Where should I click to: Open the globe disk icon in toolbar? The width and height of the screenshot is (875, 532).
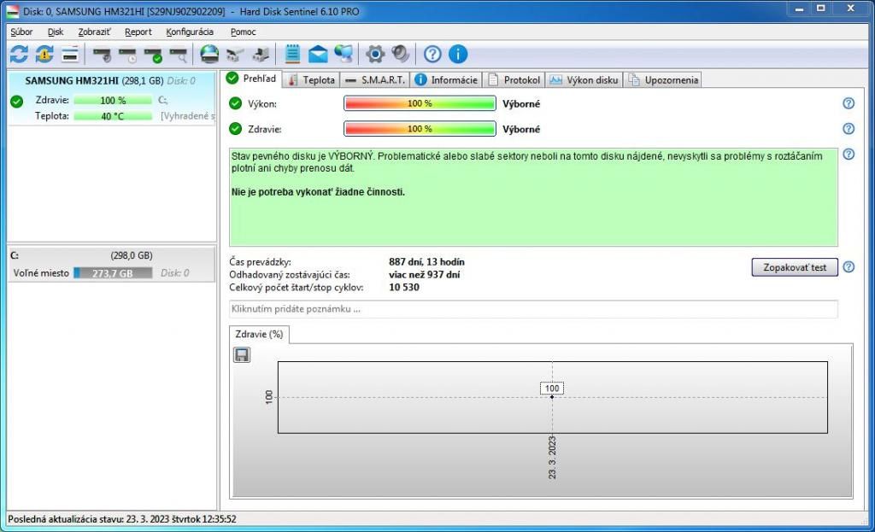click(209, 55)
